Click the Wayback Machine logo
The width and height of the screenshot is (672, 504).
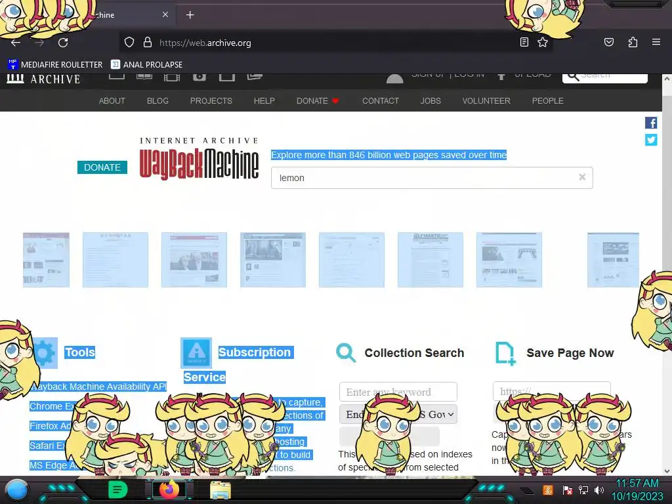pos(199,159)
